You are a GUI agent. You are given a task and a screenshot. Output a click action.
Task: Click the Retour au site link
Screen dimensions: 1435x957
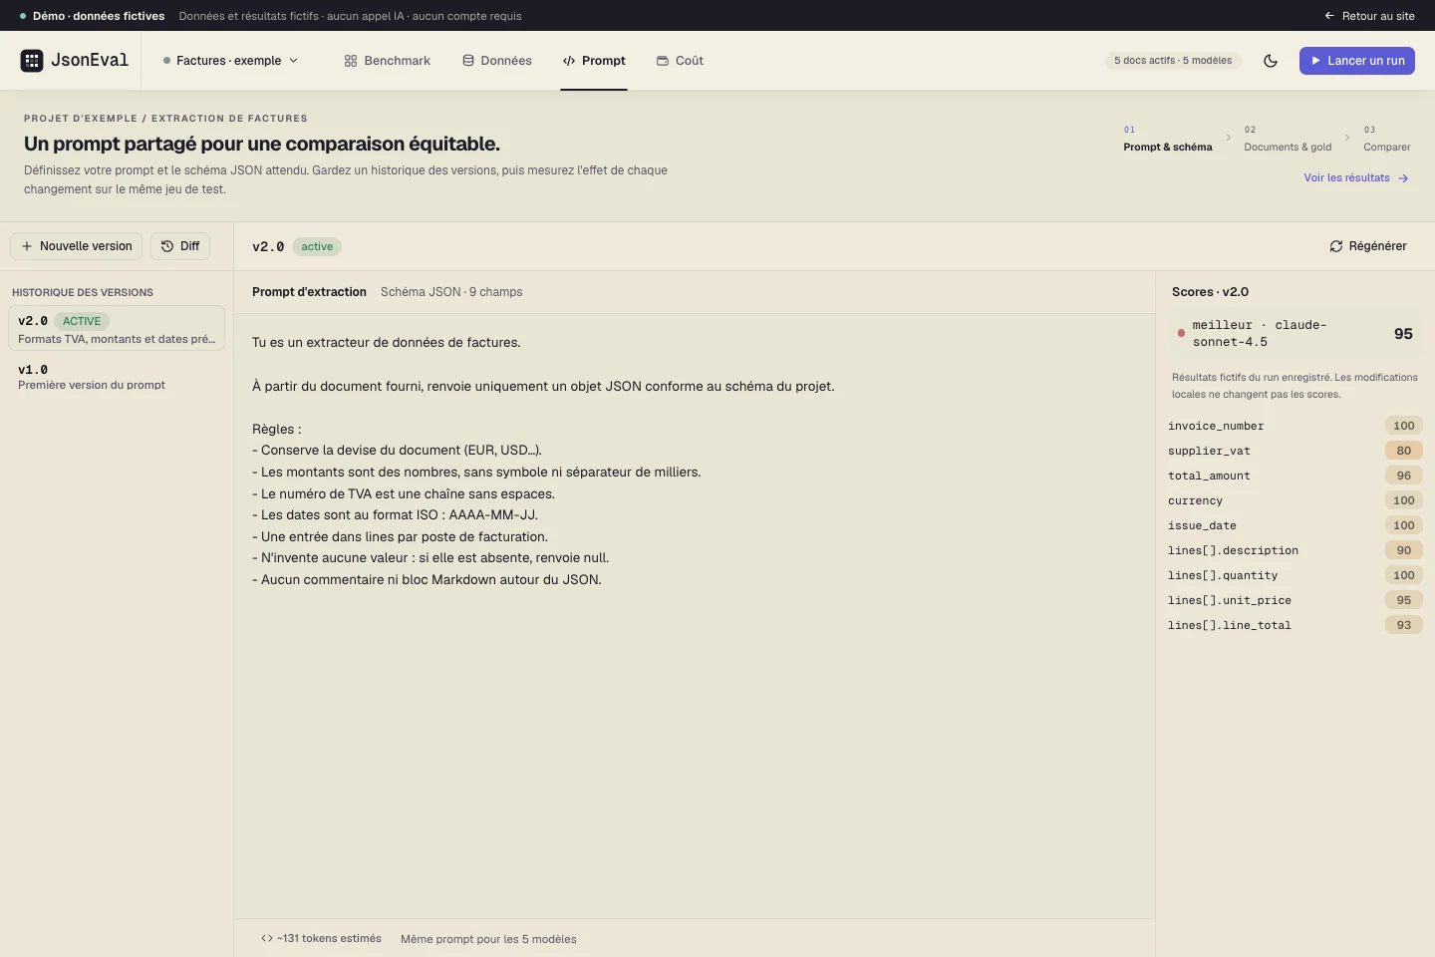(1369, 16)
